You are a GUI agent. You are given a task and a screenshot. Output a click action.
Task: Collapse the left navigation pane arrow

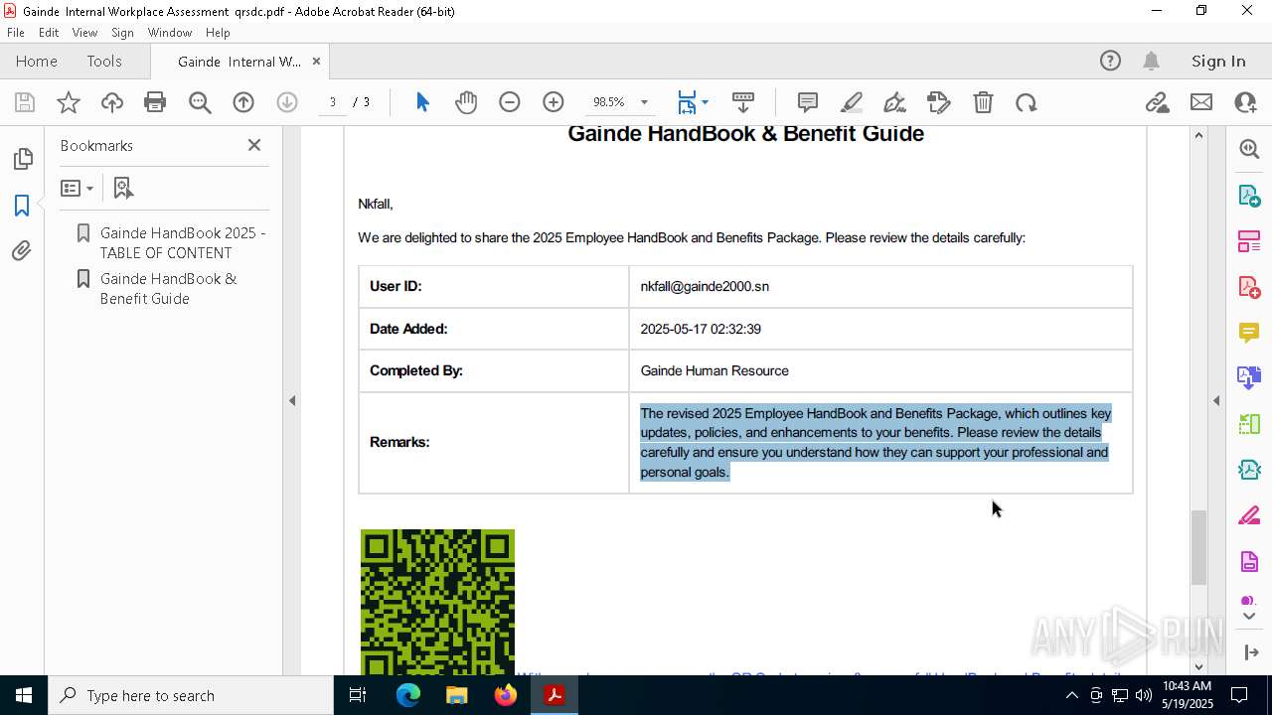pyautogui.click(x=292, y=401)
